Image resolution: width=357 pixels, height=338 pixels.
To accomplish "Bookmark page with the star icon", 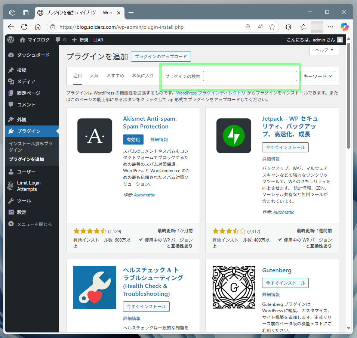I will [272, 27].
